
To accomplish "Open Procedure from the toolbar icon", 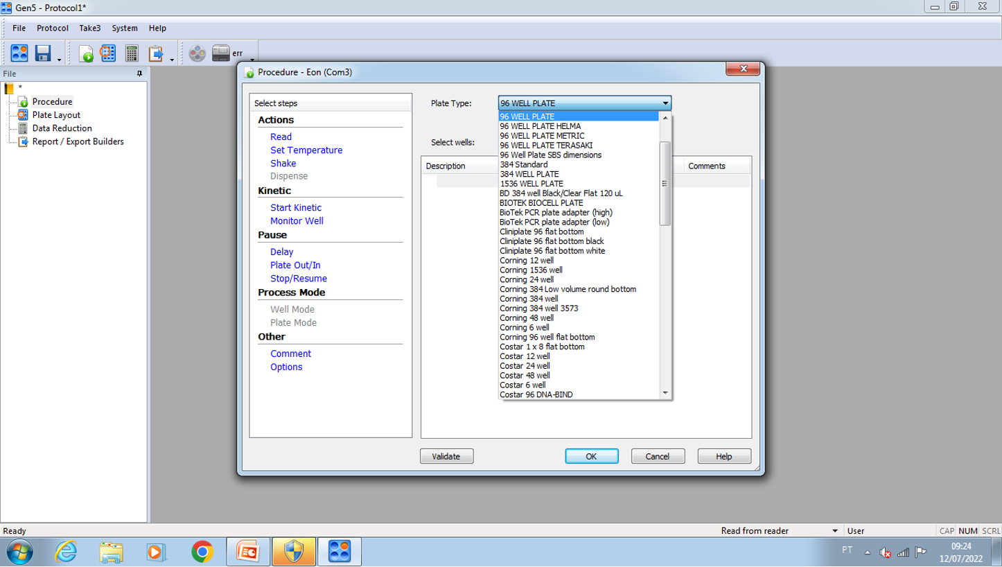I will pyautogui.click(x=86, y=53).
